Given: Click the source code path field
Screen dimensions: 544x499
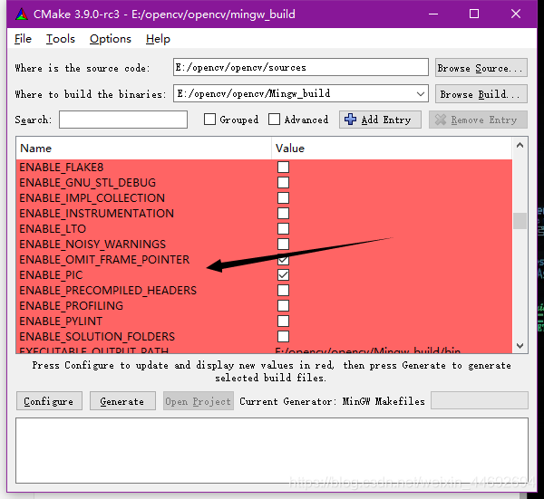Looking at the screenshot, I should 301,67.
